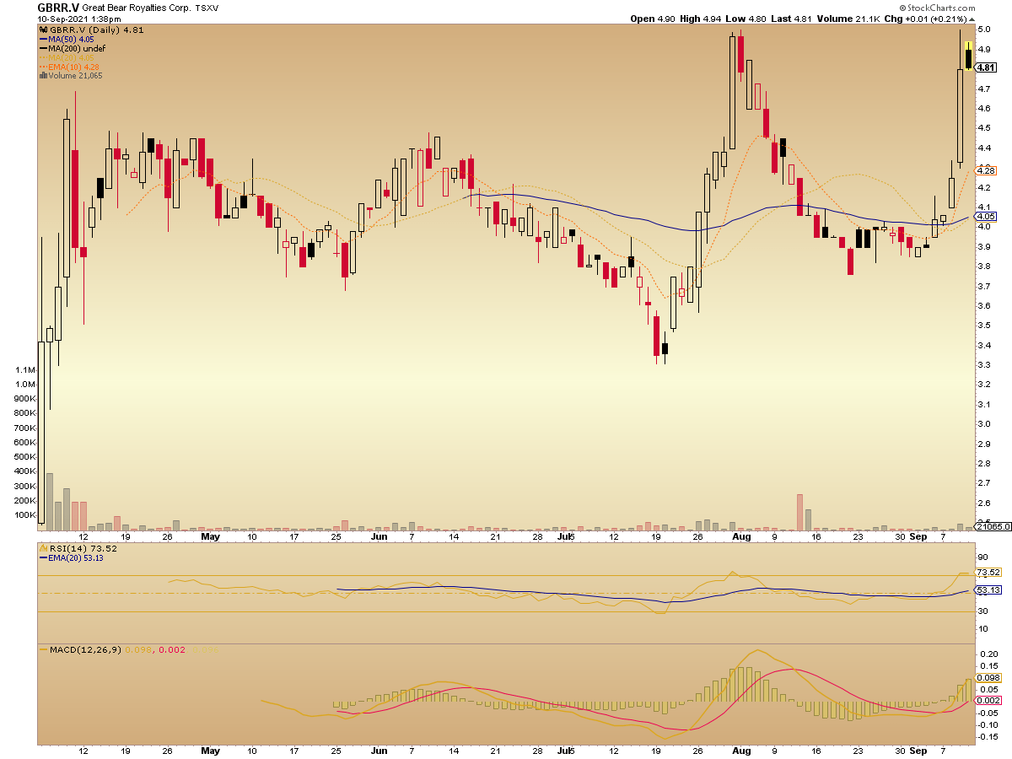The image size is (1012, 759).
Task: Click the 4.05 MA(50) price tag on axis
Action: pos(986,216)
